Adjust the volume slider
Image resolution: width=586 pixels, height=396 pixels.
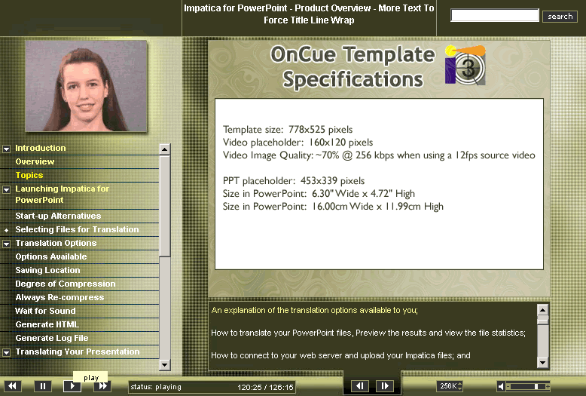pyautogui.click(x=528, y=386)
